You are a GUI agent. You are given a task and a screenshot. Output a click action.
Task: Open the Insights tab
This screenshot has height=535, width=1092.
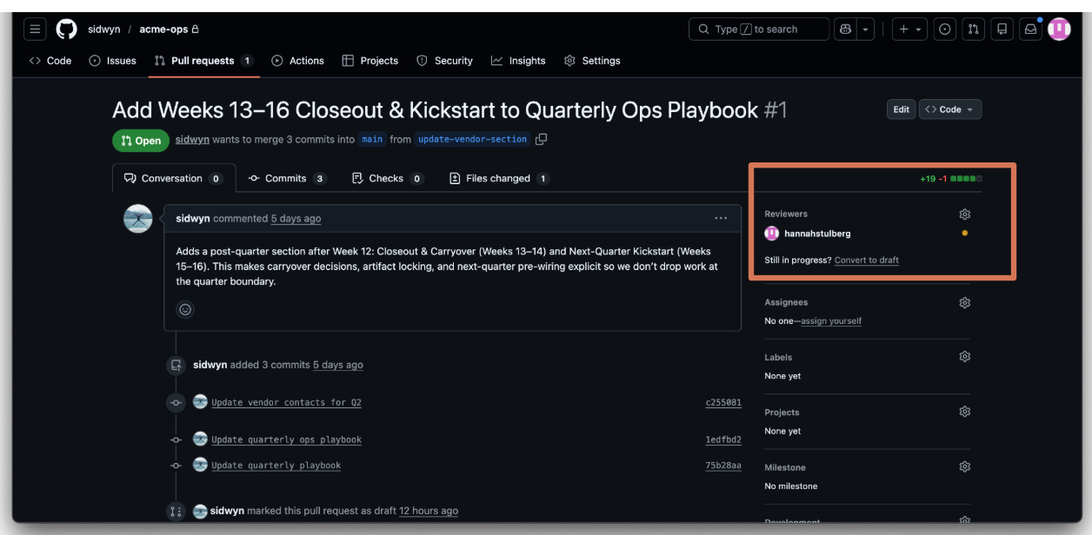click(x=518, y=61)
